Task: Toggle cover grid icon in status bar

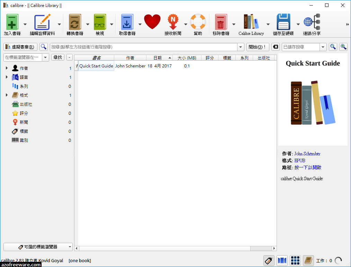Action: pos(295,260)
